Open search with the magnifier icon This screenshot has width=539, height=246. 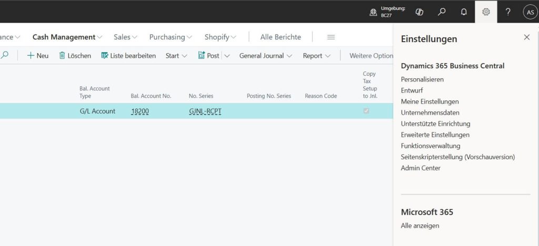coord(442,12)
